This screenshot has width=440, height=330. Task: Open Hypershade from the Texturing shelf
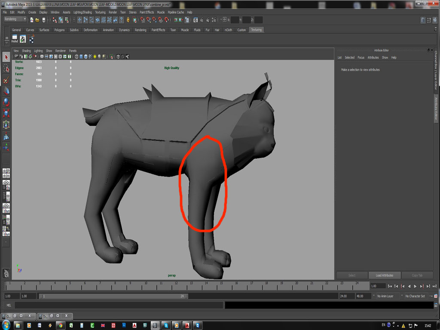click(15, 40)
